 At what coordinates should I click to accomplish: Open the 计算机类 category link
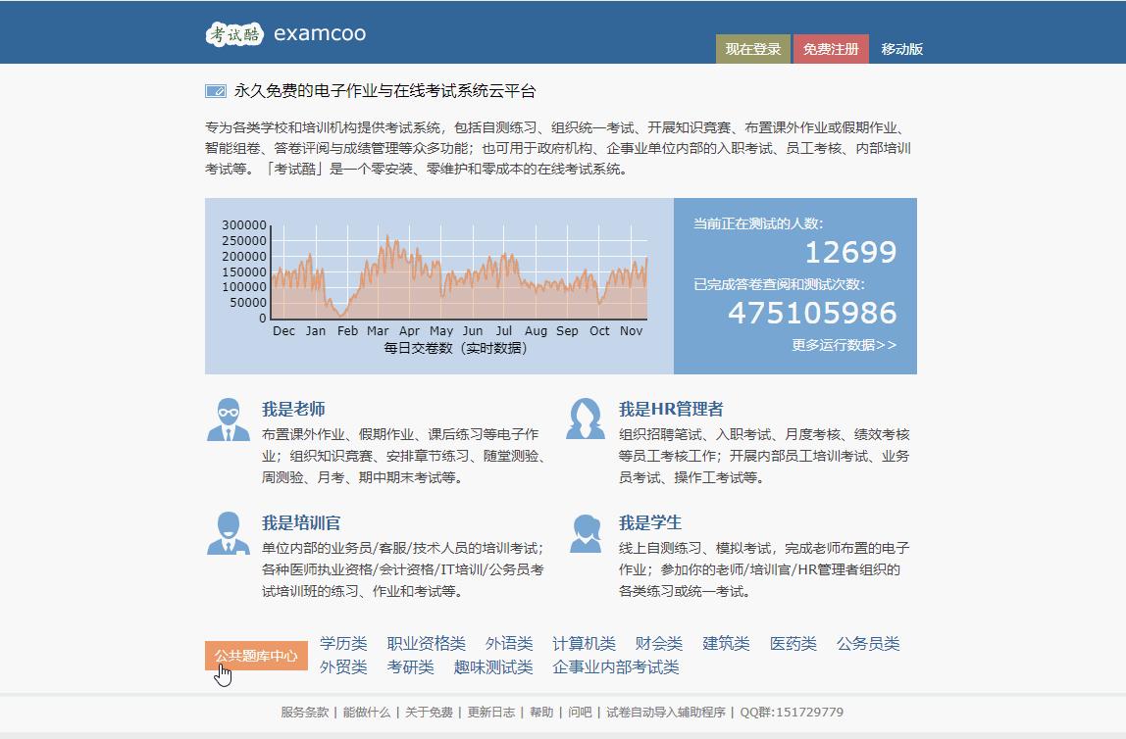[x=588, y=644]
